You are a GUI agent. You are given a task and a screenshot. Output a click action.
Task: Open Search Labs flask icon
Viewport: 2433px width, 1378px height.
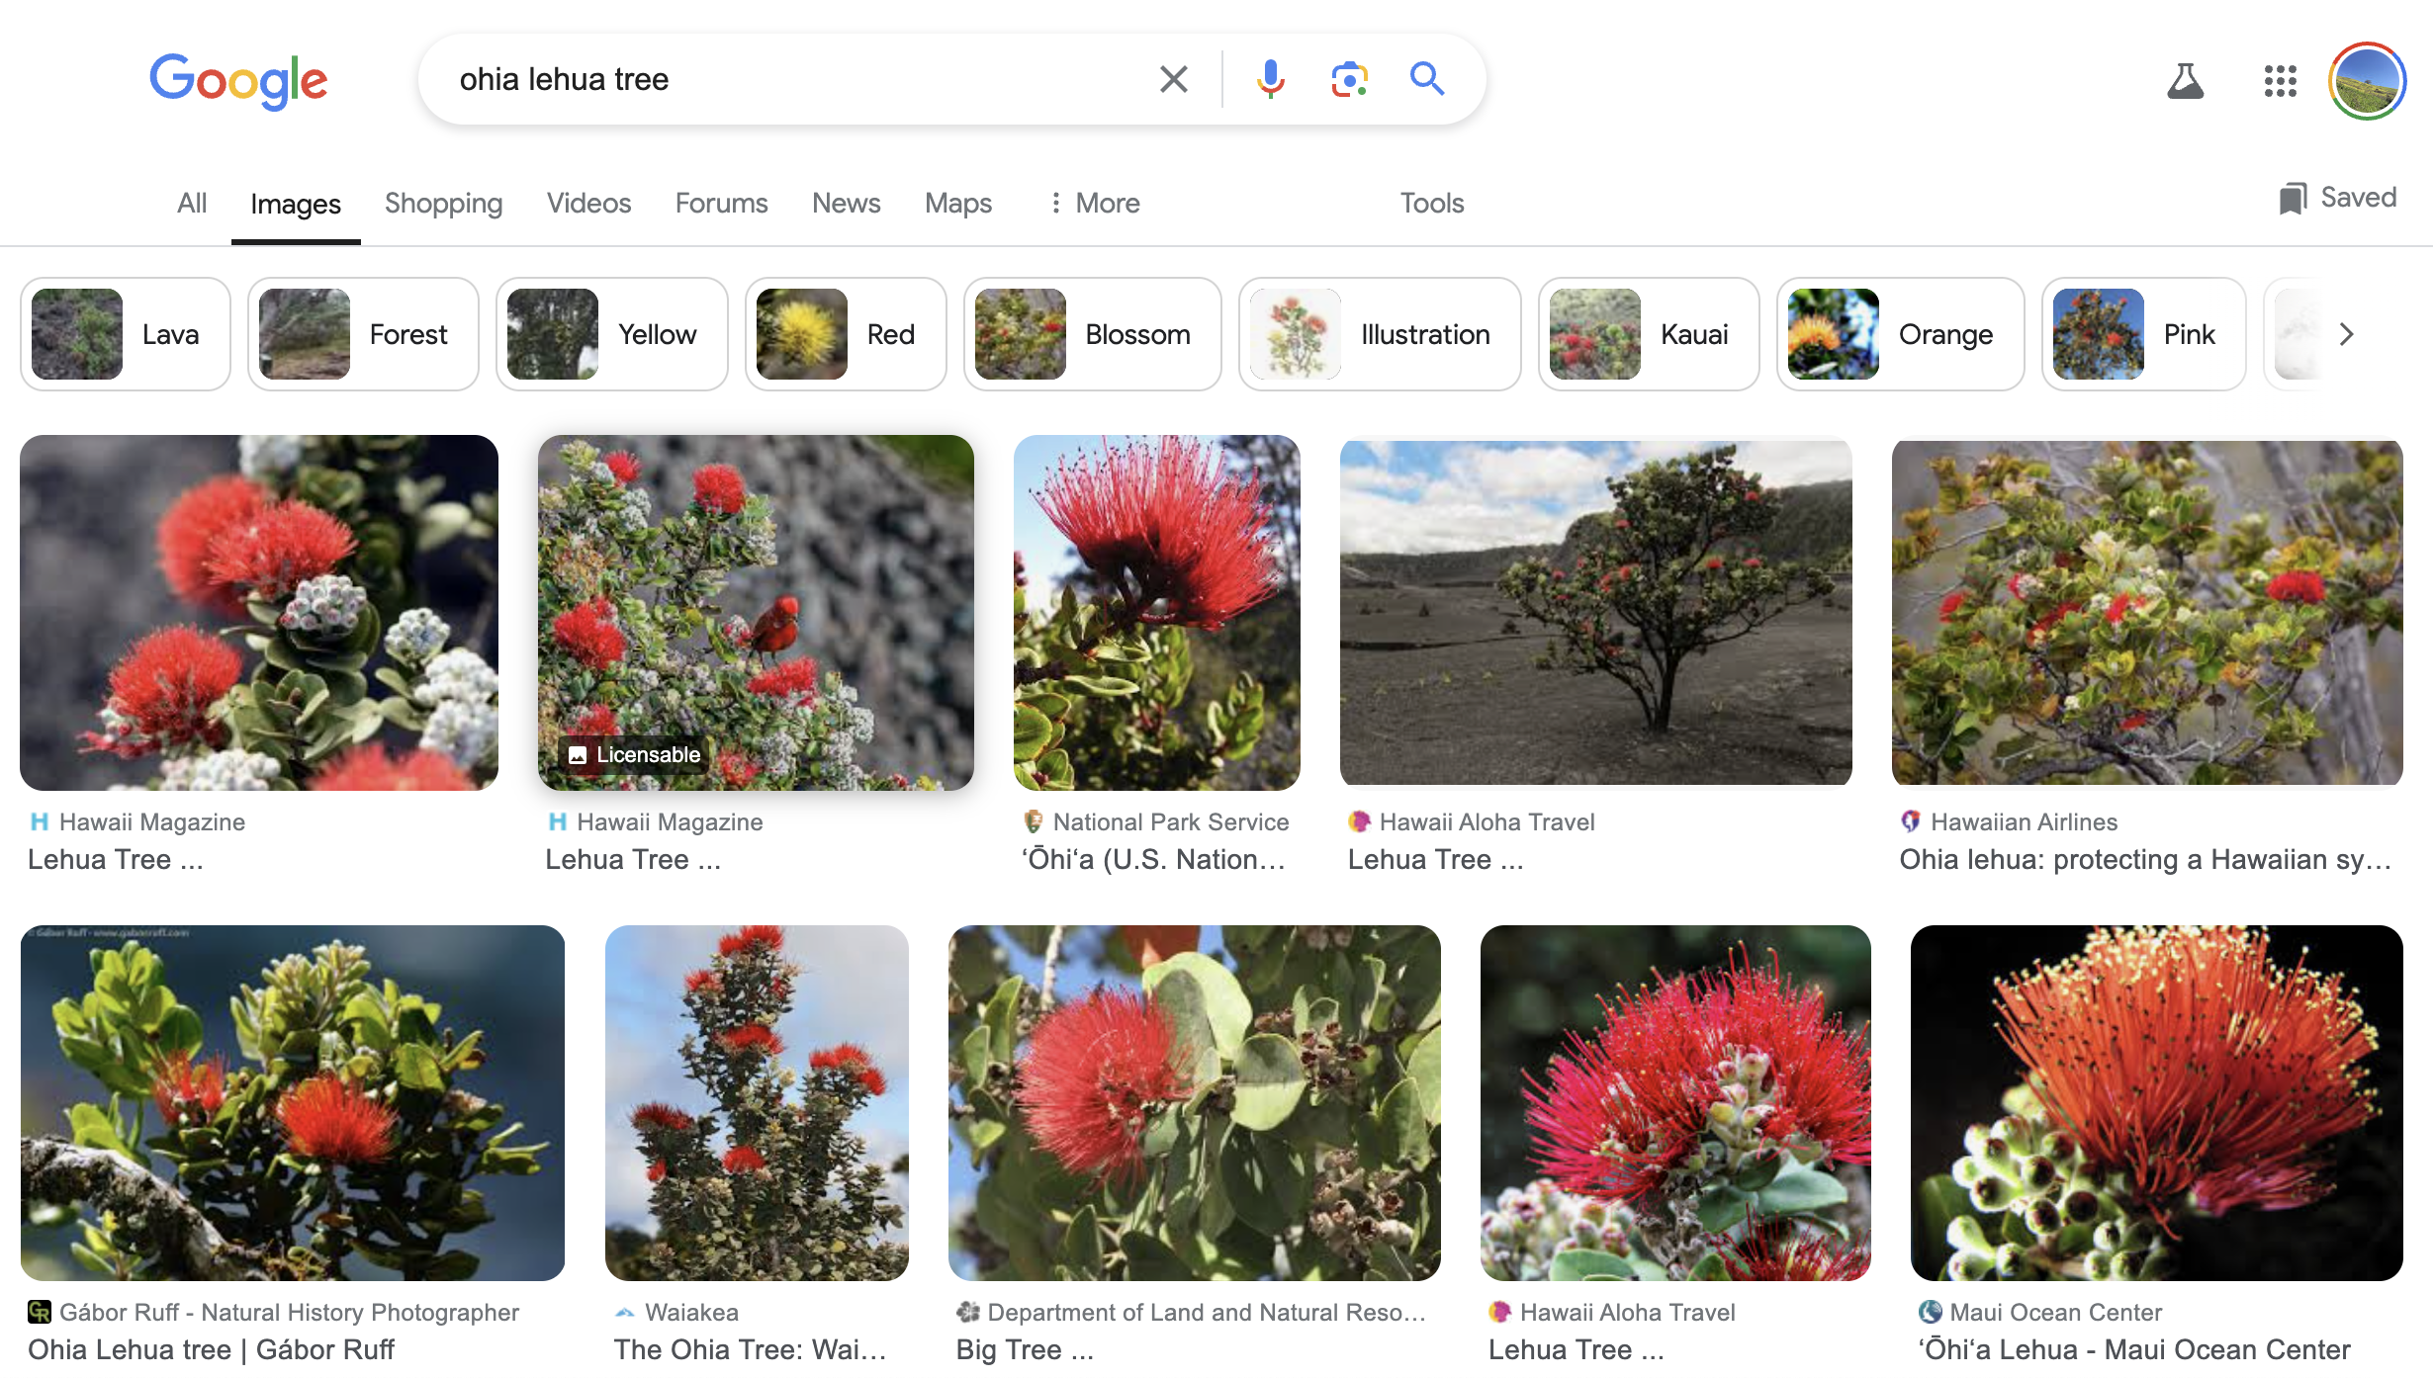click(x=2185, y=81)
